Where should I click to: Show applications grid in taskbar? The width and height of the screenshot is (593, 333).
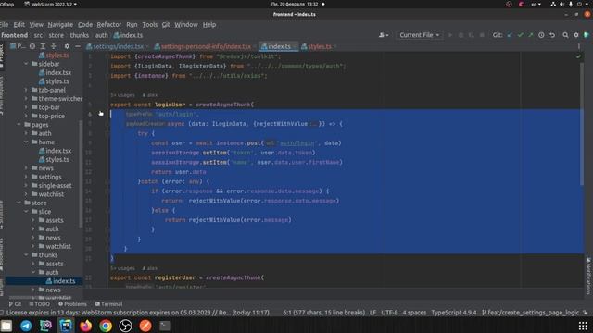(x=583, y=326)
